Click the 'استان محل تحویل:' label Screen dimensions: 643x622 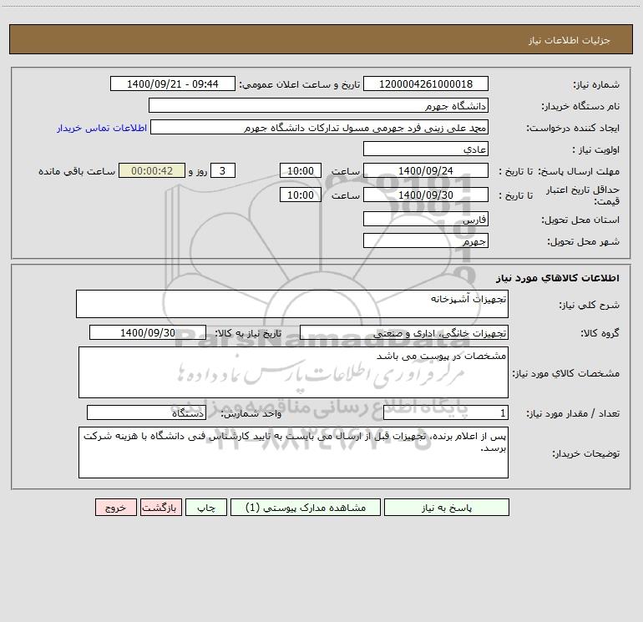click(x=580, y=220)
